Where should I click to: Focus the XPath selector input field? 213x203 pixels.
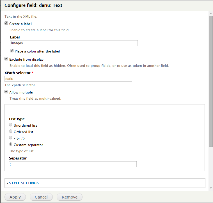tap(68, 79)
